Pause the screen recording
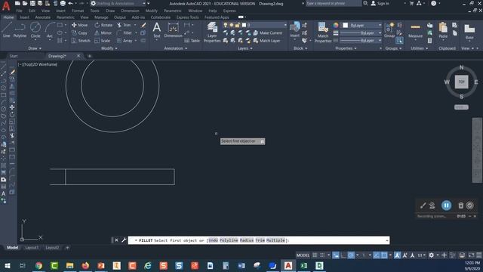The image size is (483, 272). 446,206
